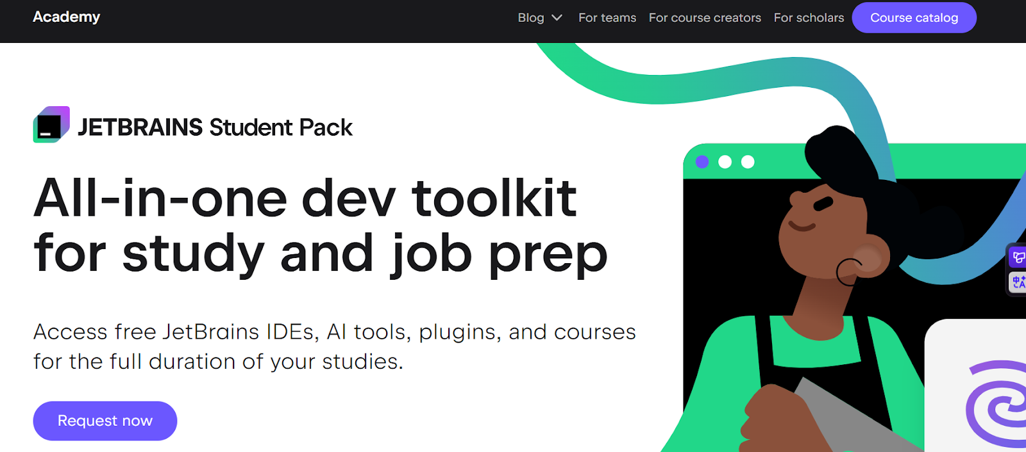This screenshot has height=452, width=1026.
Task: Click the purple dot in illustrated window
Action: (x=702, y=162)
